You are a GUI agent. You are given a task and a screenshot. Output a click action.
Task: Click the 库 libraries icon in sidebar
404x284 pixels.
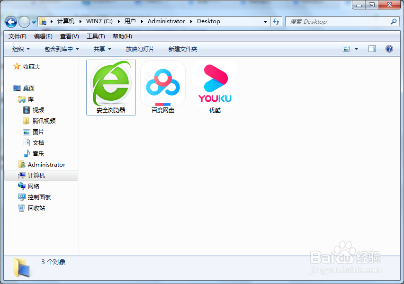click(22, 99)
